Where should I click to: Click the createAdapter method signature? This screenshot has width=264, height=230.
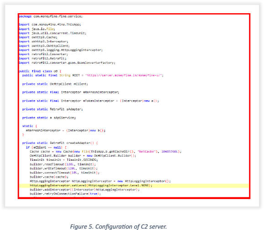[60, 143]
